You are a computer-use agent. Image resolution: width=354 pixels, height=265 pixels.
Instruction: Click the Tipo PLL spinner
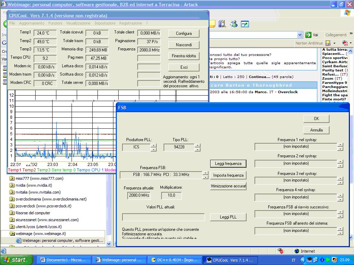197,147
